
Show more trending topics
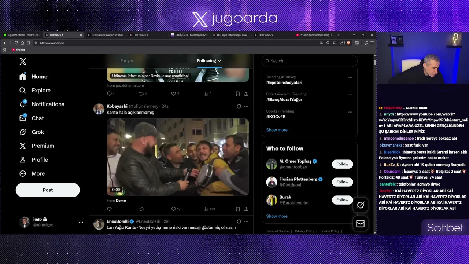point(277,130)
